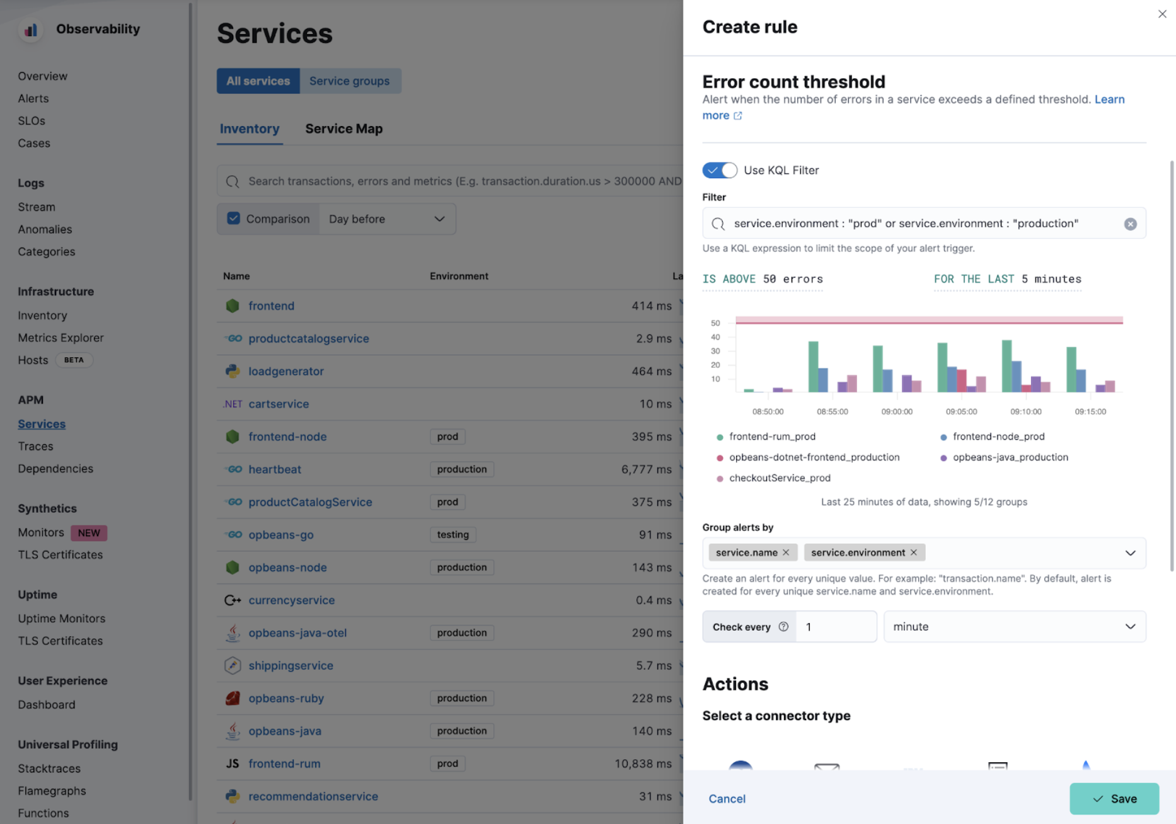Click the Observability logo icon

[x=30, y=30]
